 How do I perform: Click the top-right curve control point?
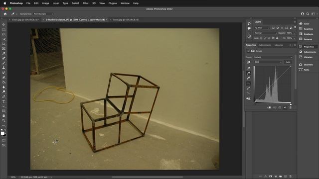[291, 66]
